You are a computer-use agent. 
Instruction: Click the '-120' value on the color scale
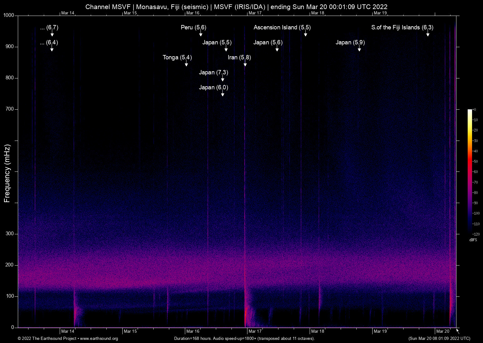click(476, 234)
